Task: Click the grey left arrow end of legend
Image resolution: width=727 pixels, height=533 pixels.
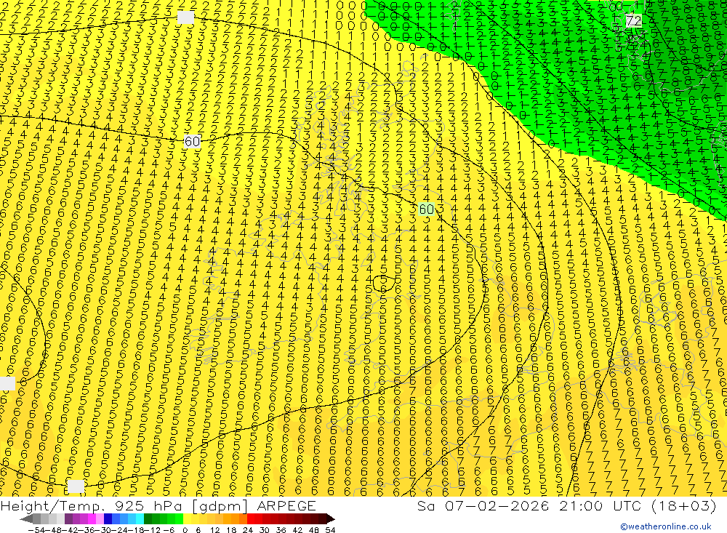Action: pos(26,518)
